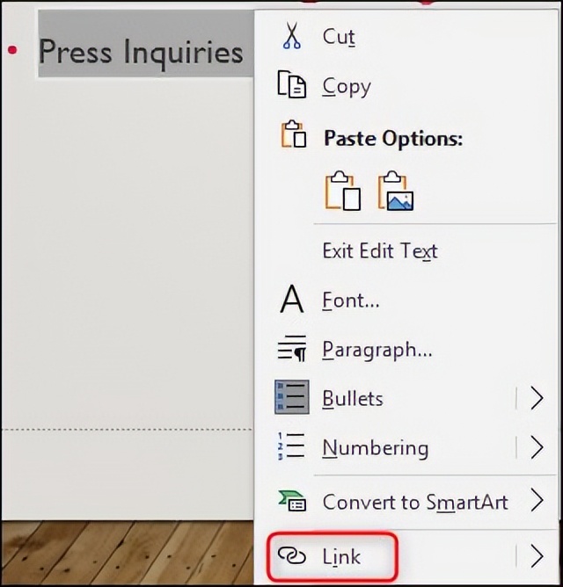Open the Font... dialog entry
This screenshot has height=587, width=563.
(351, 300)
